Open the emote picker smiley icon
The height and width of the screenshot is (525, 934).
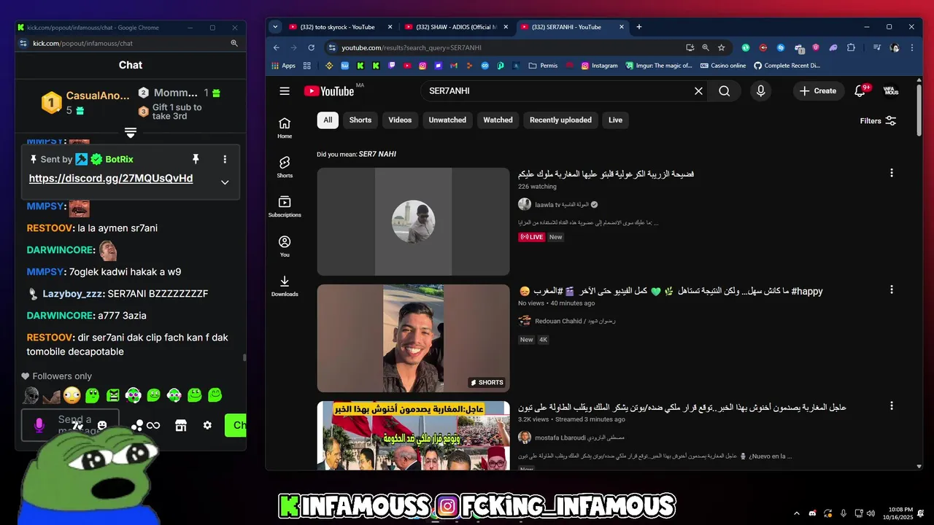102,425
